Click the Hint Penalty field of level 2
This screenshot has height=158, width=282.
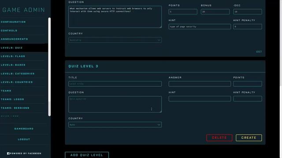tap(248, 26)
